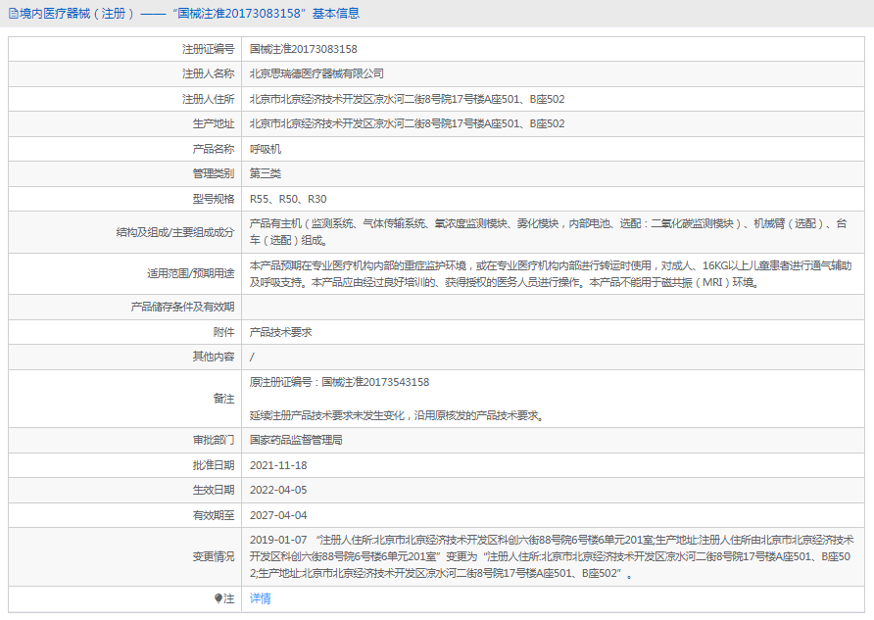Screen dimensions: 874x620
Task: Click the expiry date 2027-04-04
Action: click(x=278, y=515)
